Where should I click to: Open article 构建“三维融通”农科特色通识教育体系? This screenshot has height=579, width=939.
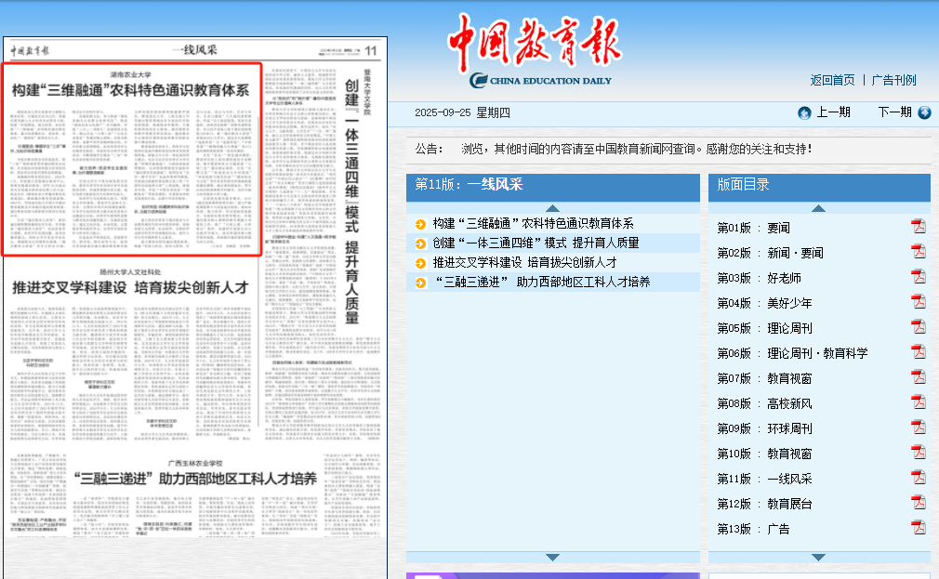[533, 223]
